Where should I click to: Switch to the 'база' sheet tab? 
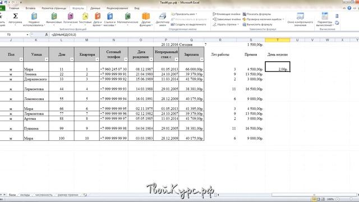[x=12, y=195]
